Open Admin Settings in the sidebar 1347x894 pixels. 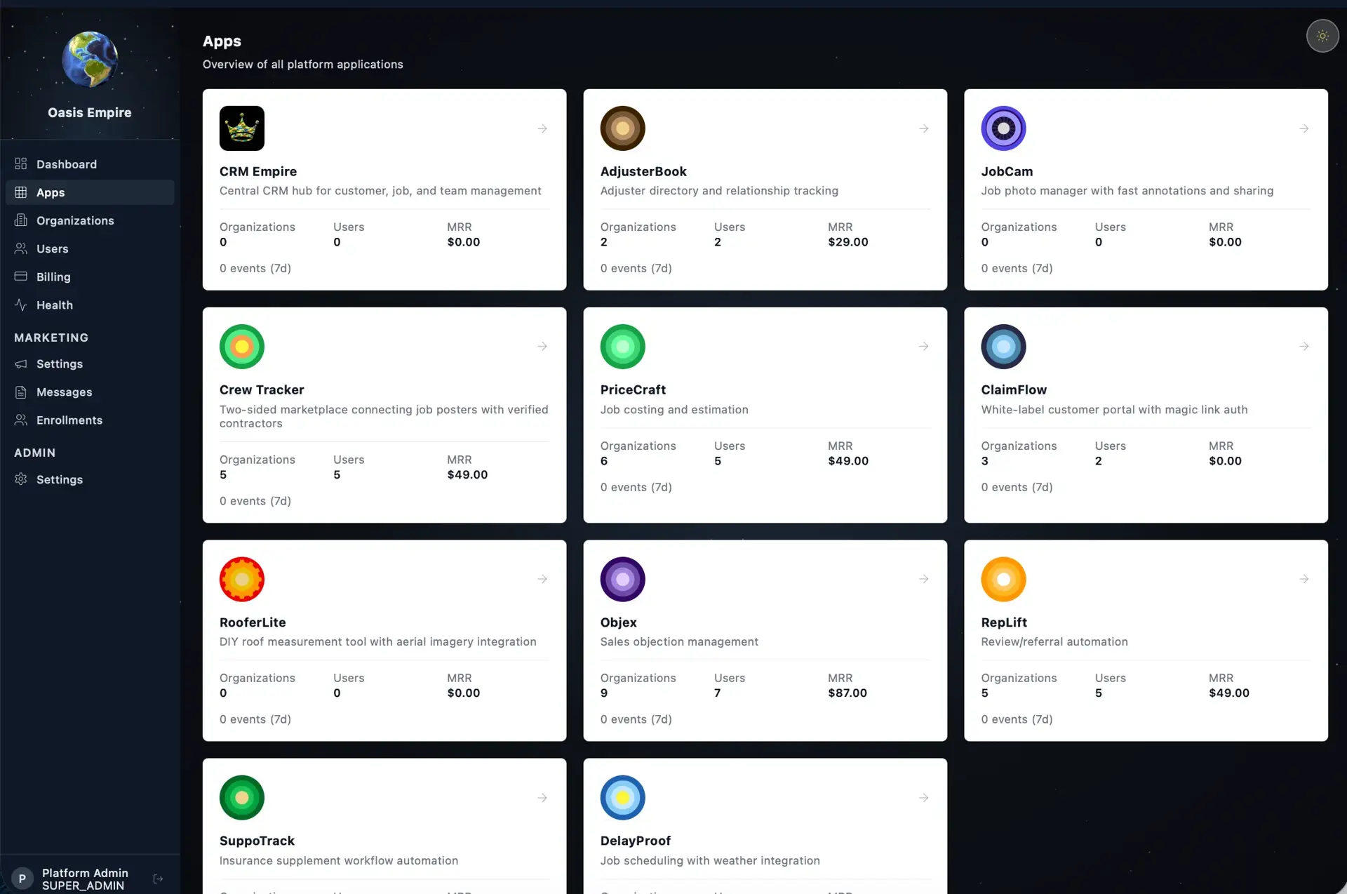click(90, 479)
